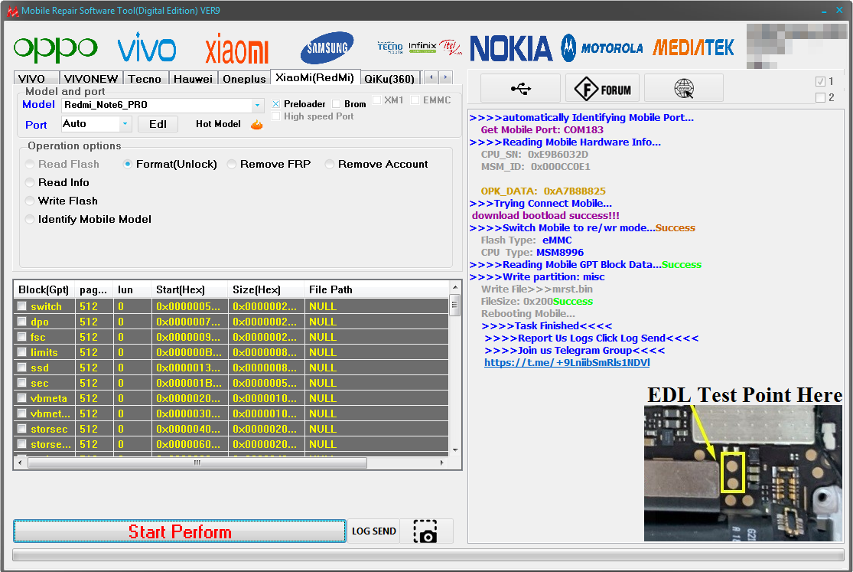The image size is (853, 572).
Task: Select the Remove FRP radio option
Action: tap(232, 164)
